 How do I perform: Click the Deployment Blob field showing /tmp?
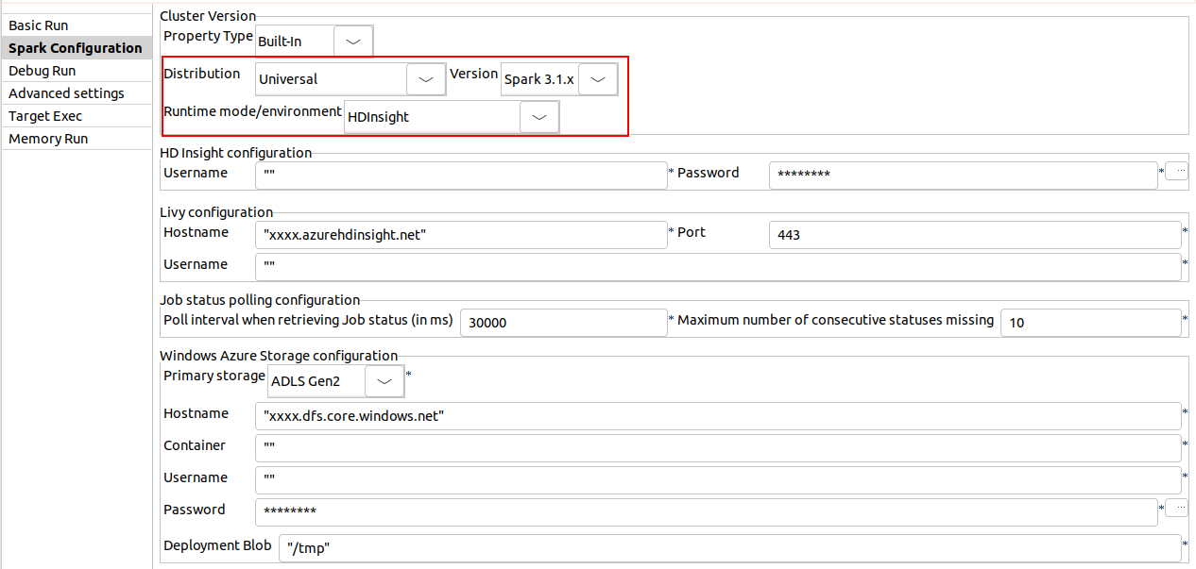[729, 548]
